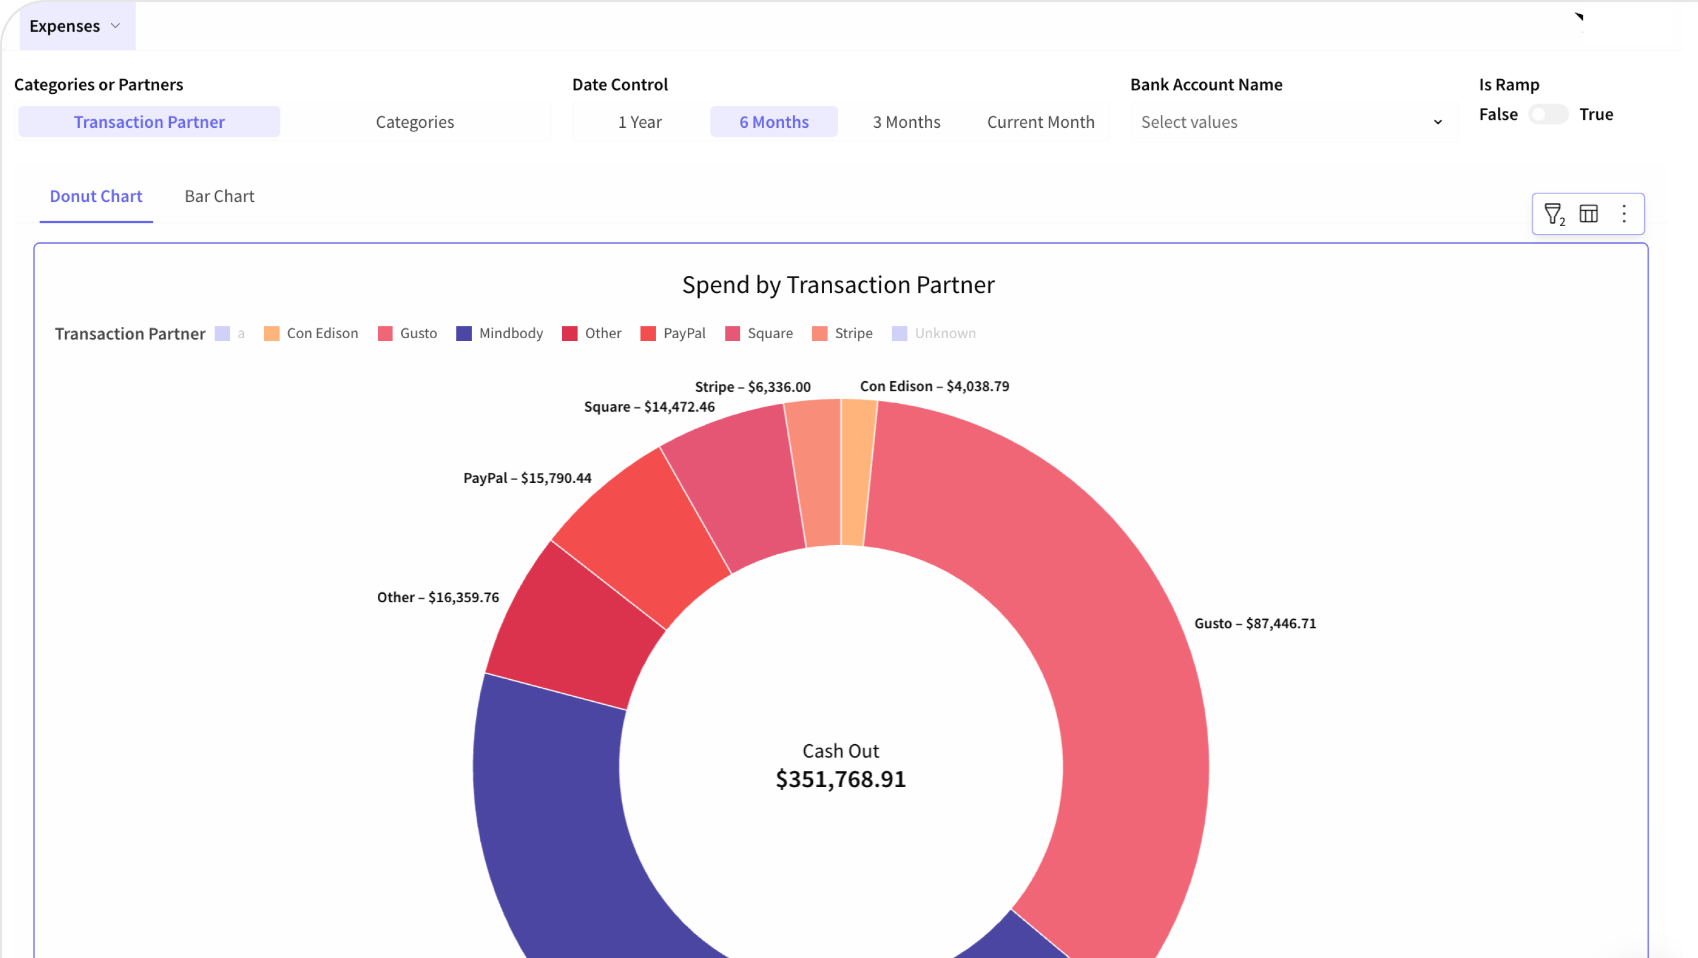
Task: Select the Categories segment option
Action: [x=415, y=122]
